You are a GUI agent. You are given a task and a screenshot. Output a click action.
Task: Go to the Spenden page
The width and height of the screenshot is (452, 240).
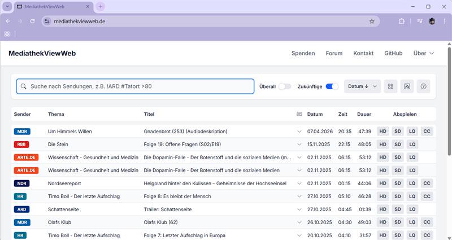303,53
